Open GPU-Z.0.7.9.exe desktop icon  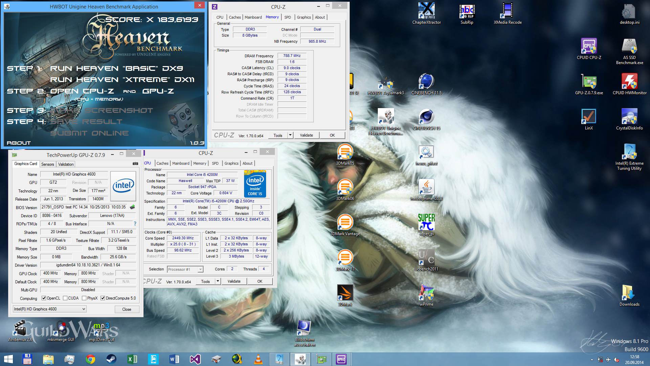click(x=589, y=84)
